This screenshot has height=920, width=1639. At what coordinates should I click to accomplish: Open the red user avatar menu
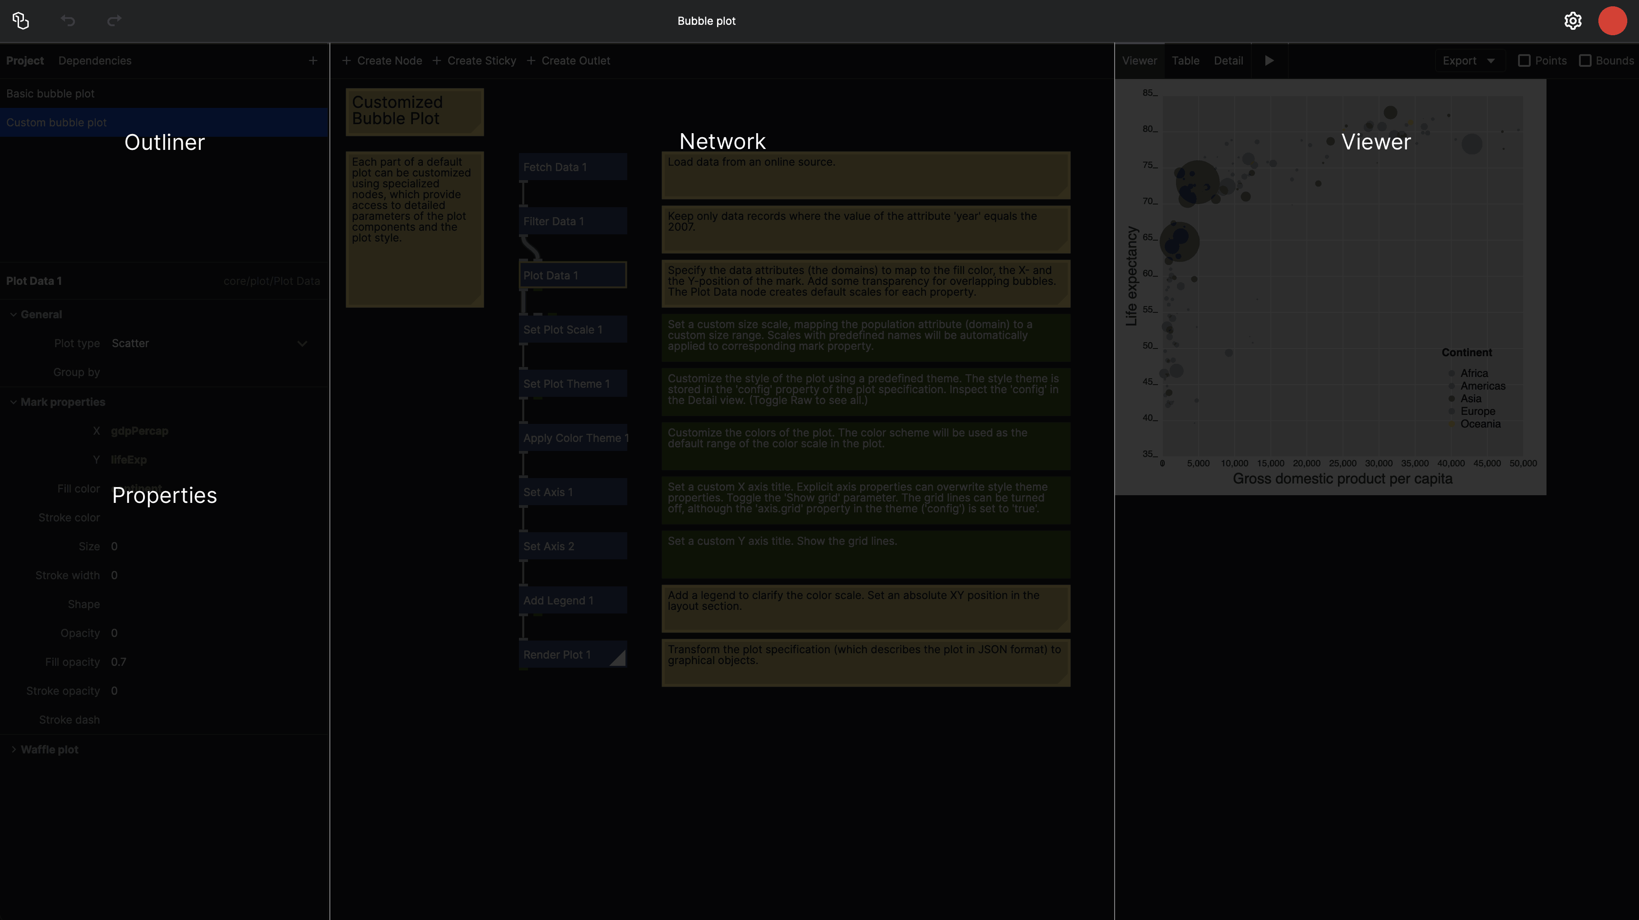pyautogui.click(x=1612, y=21)
